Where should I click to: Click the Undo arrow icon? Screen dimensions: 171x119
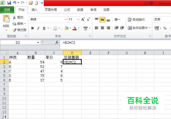[15, 3]
